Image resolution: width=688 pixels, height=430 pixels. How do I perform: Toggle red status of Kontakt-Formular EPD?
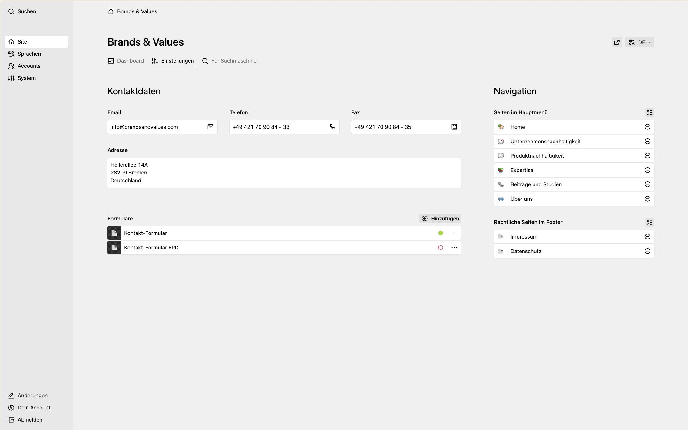tap(441, 247)
